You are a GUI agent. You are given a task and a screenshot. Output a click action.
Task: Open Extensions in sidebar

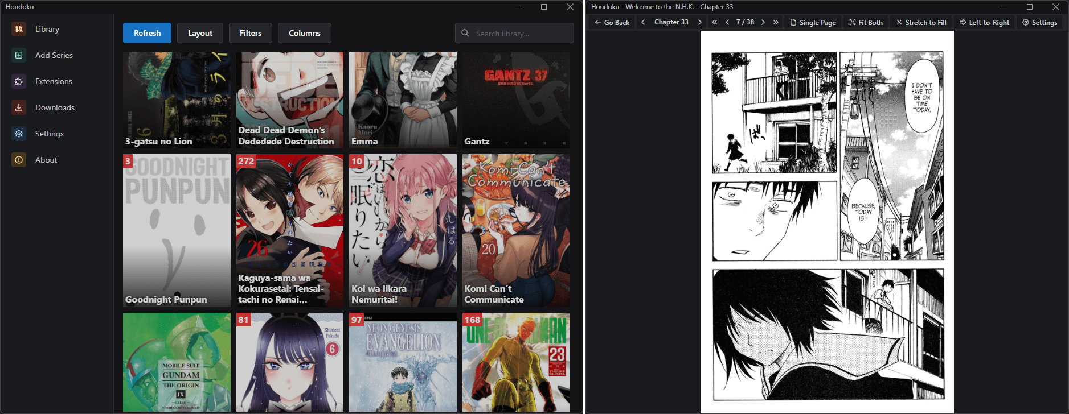57,81
